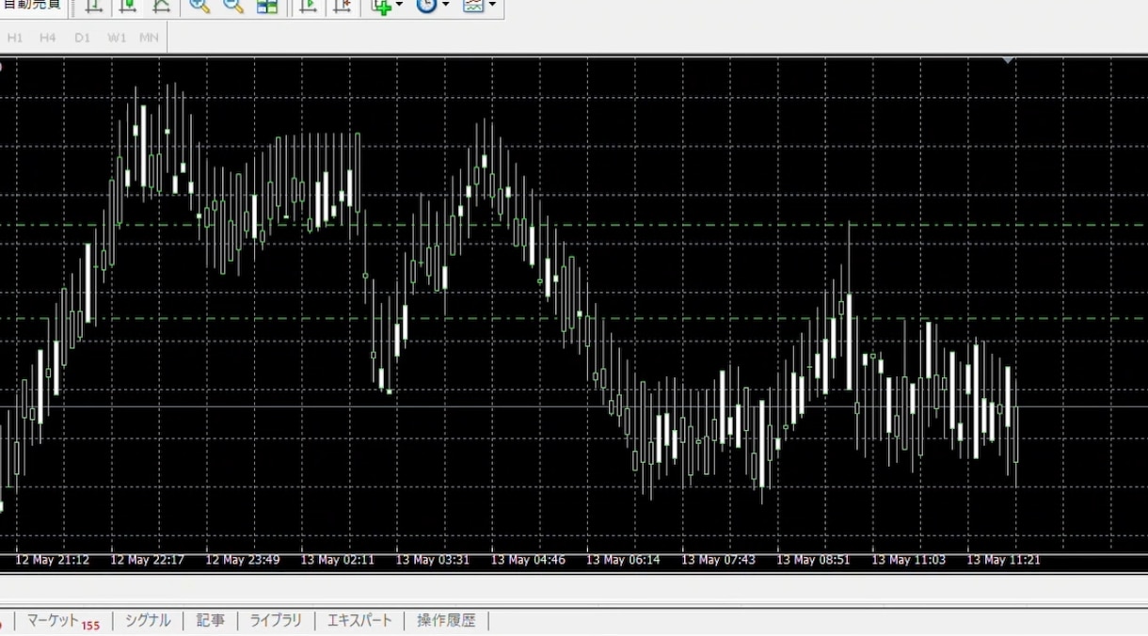Toggle chart shift from right border
Screen dimensions: 1148x636
[x=342, y=6]
